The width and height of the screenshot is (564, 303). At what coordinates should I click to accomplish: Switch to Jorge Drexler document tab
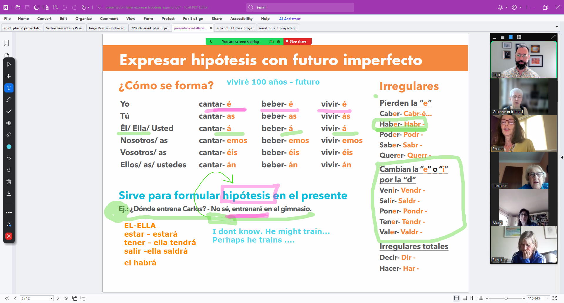coord(108,28)
